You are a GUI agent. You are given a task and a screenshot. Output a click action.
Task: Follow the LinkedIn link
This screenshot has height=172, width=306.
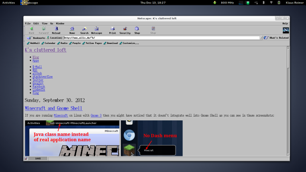pos(39,90)
